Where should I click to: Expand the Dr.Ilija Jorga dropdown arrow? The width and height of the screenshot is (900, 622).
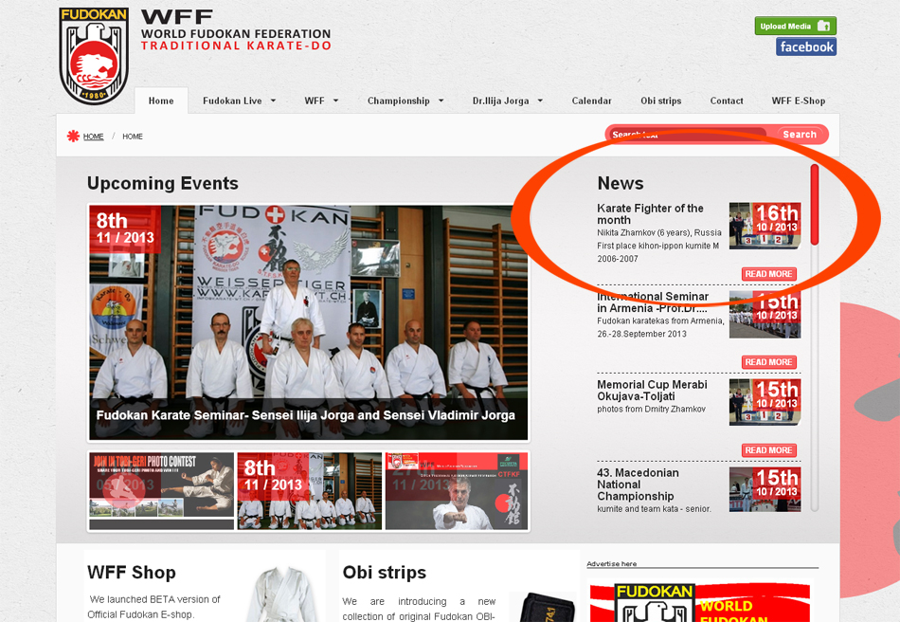click(x=540, y=101)
